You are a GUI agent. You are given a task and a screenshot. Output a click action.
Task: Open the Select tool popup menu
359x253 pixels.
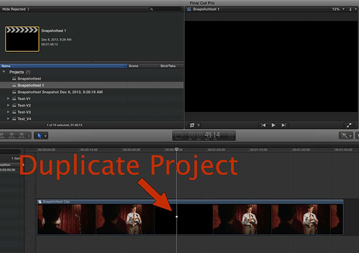pos(45,136)
